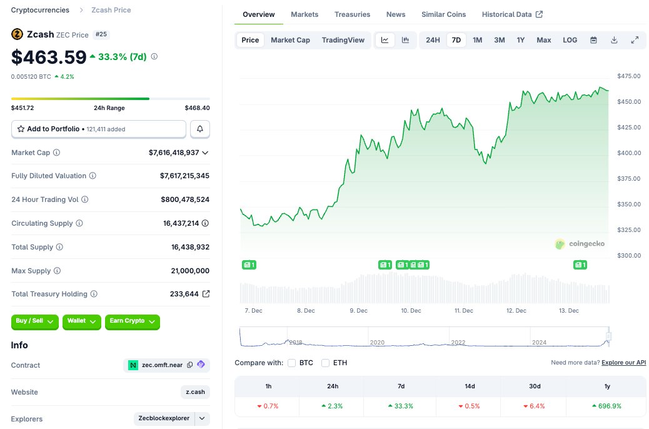
Task: Copy the zec.omft.near contract address
Action: 190,365
